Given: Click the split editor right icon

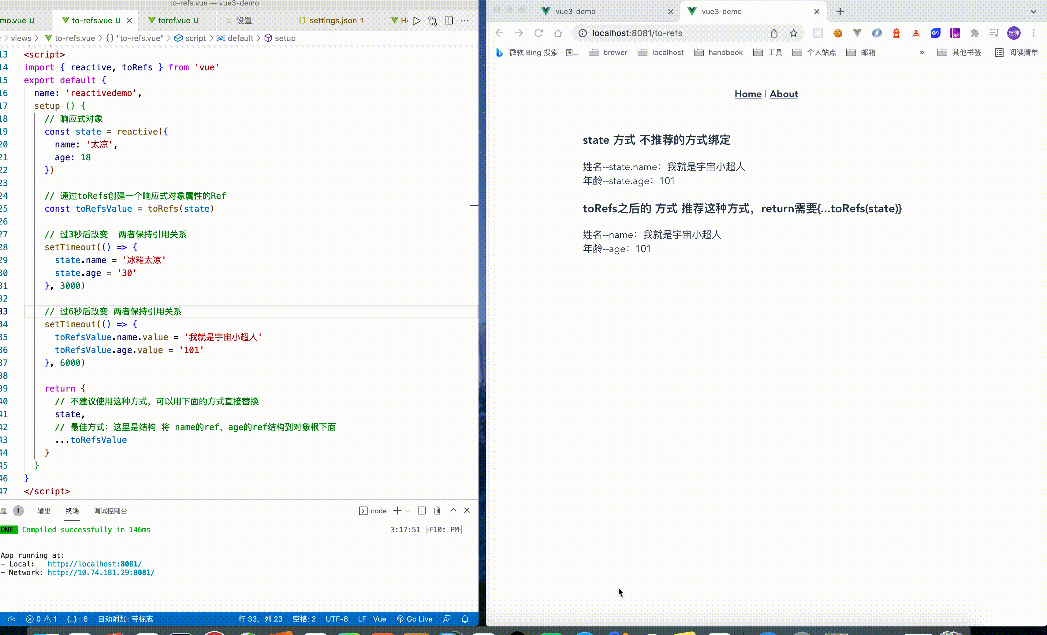Looking at the screenshot, I should 449,20.
